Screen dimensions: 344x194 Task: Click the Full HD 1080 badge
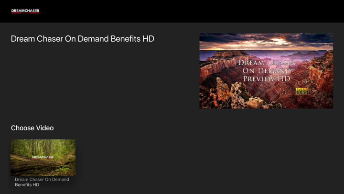click(x=302, y=91)
